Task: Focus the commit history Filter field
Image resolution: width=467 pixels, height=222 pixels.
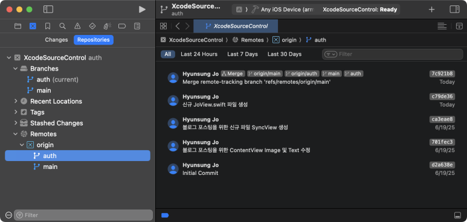Action: point(393,54)
